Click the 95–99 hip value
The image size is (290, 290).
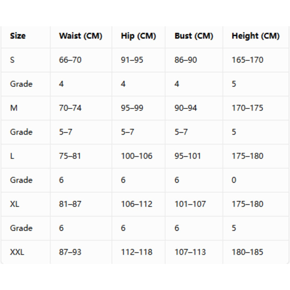coord(132,108)
